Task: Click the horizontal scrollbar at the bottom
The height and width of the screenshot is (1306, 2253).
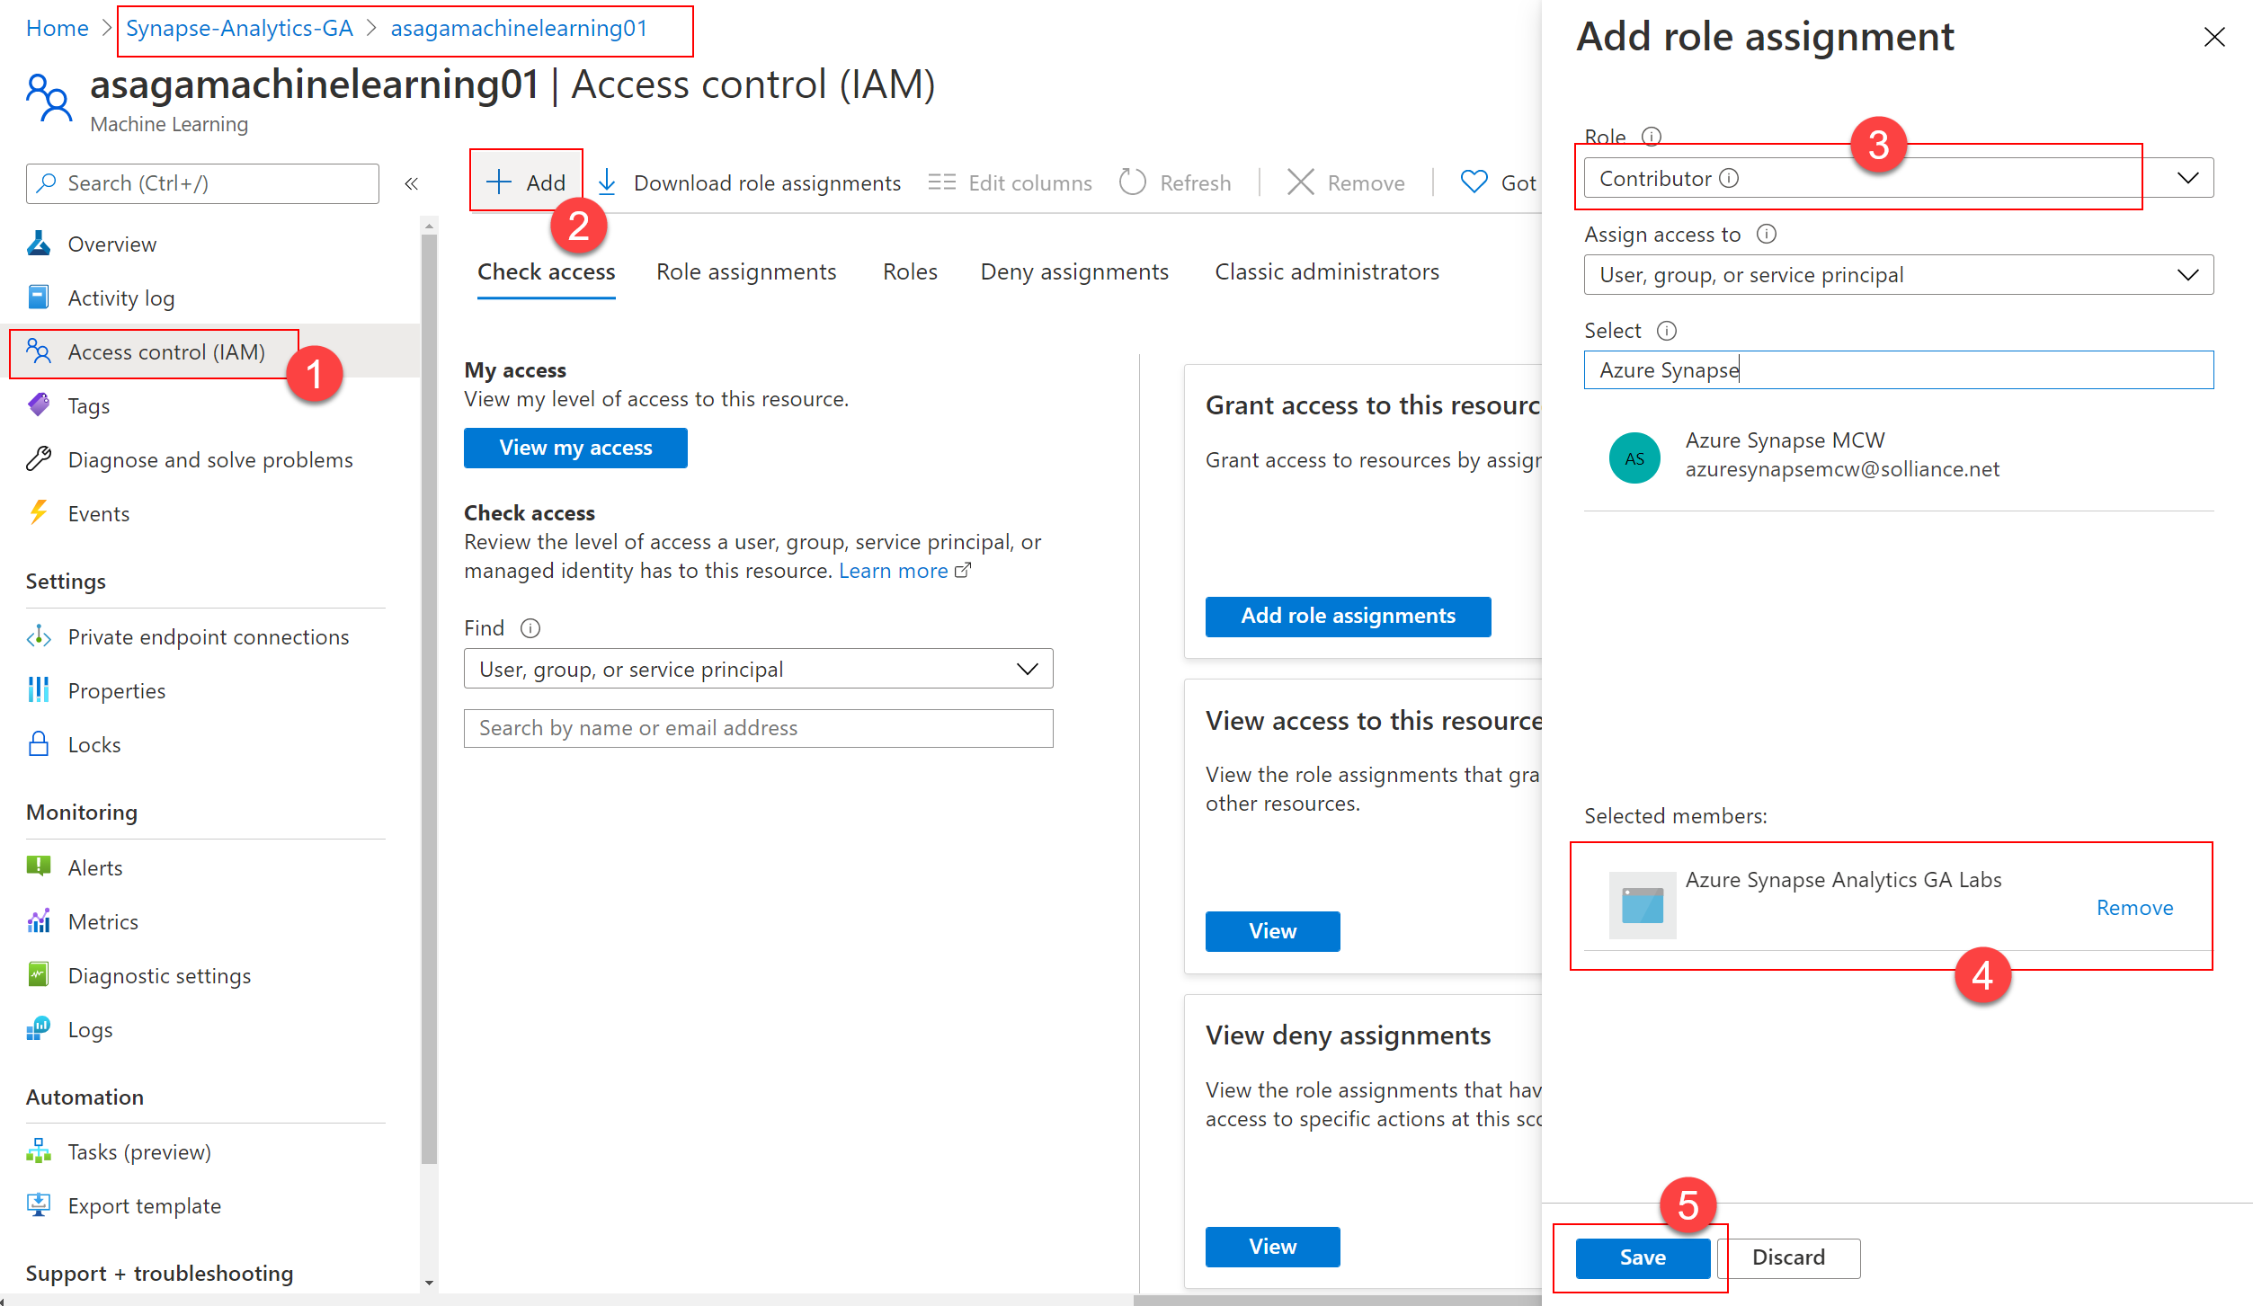Action: (x=1336, y=1300)
